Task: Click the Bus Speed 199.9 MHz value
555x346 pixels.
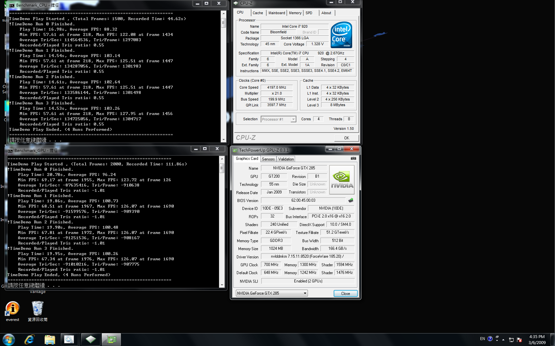Action: pyautogui.click(x=277, y=99)
